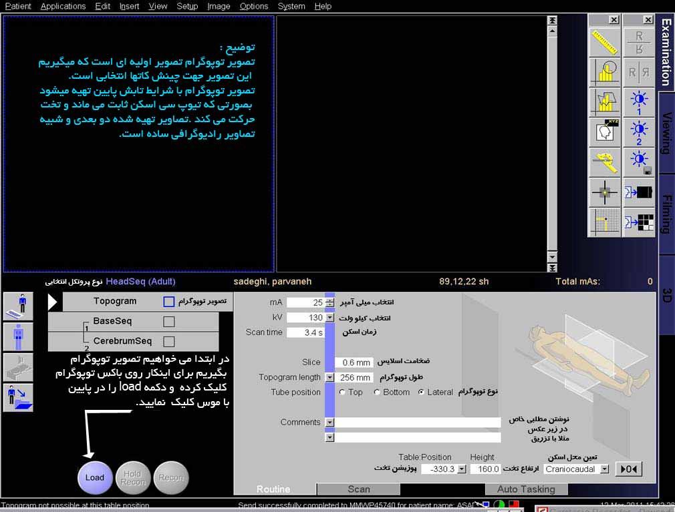Open the Filming task card tab

[667, 214]
